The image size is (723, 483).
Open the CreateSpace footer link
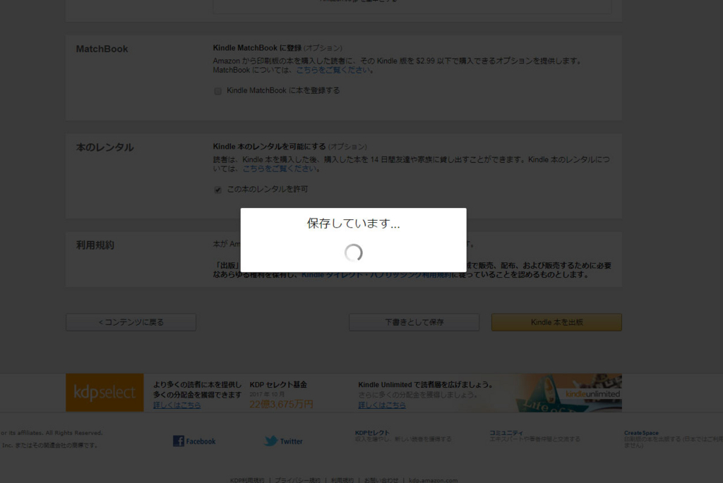(641, 433)
